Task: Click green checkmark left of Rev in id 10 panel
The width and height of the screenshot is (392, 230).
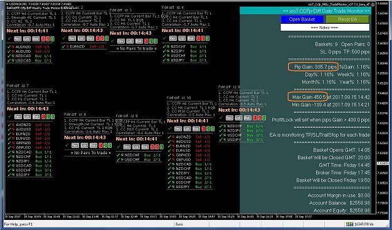Action: (170, 128)
